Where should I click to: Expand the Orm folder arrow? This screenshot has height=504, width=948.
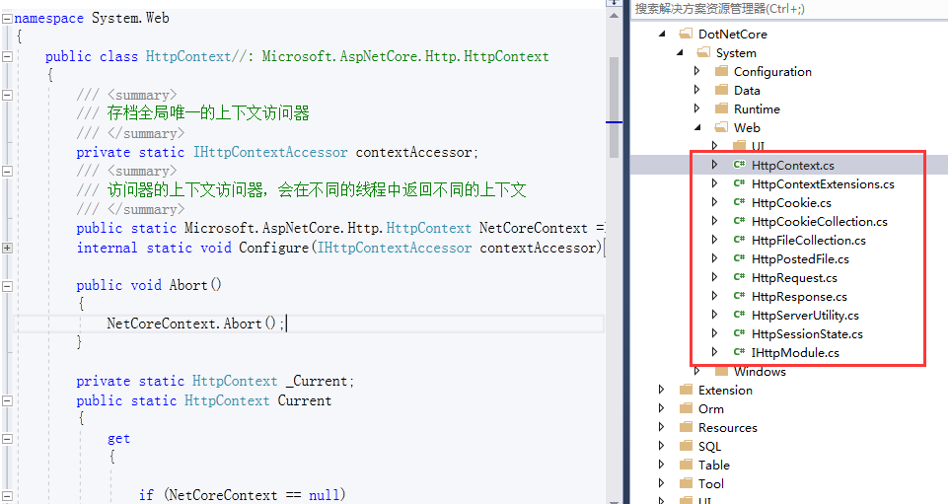click(661, 408)
